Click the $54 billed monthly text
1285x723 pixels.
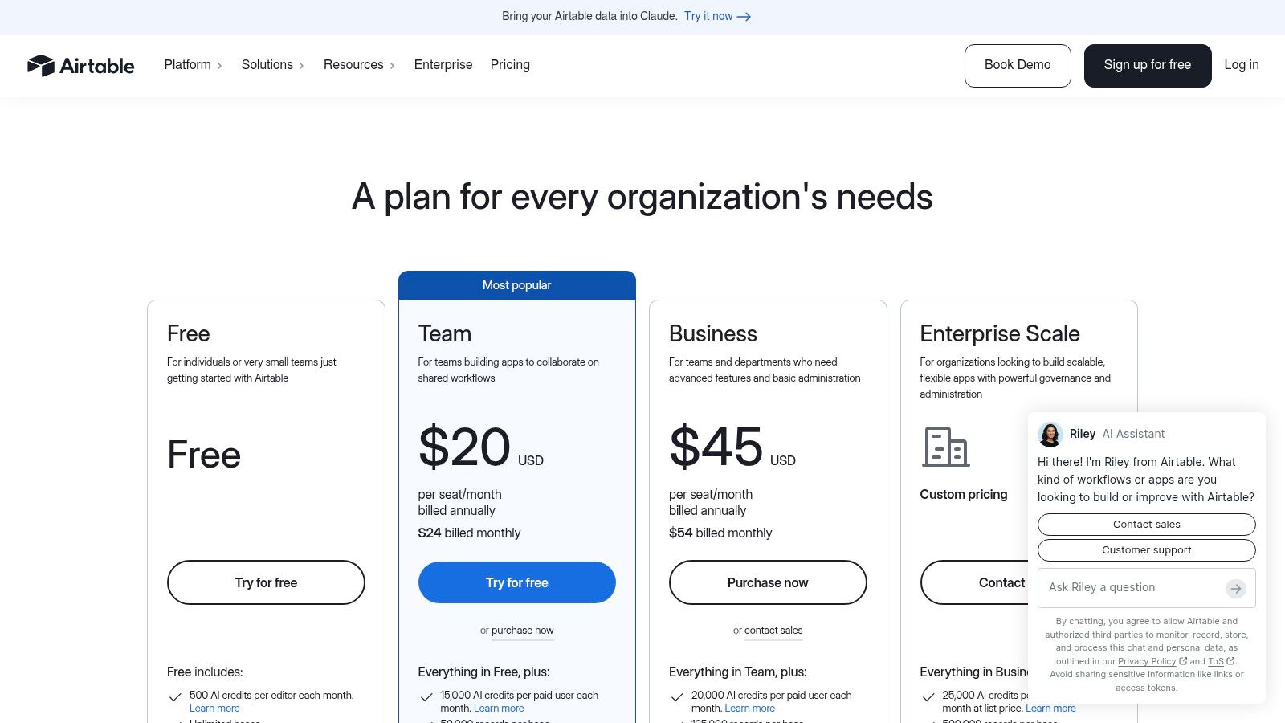[720, 533]
